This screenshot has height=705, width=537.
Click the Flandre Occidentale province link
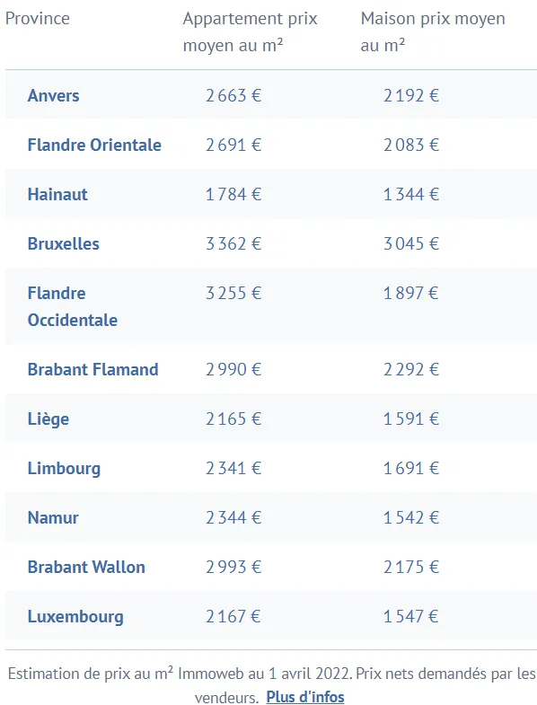click(72, 306)
